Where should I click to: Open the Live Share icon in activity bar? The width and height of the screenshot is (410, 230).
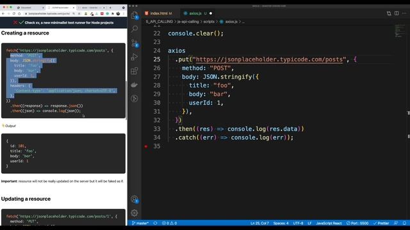pos(135,98)
